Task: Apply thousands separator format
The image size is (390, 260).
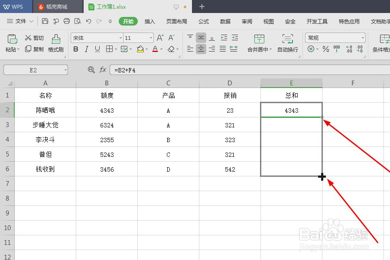Action: 337,49
